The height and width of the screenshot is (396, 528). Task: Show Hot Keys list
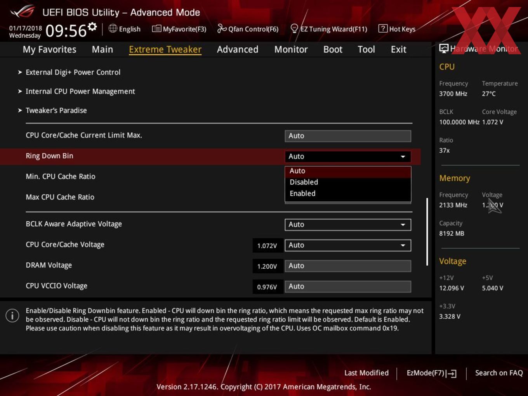[397, 29]
